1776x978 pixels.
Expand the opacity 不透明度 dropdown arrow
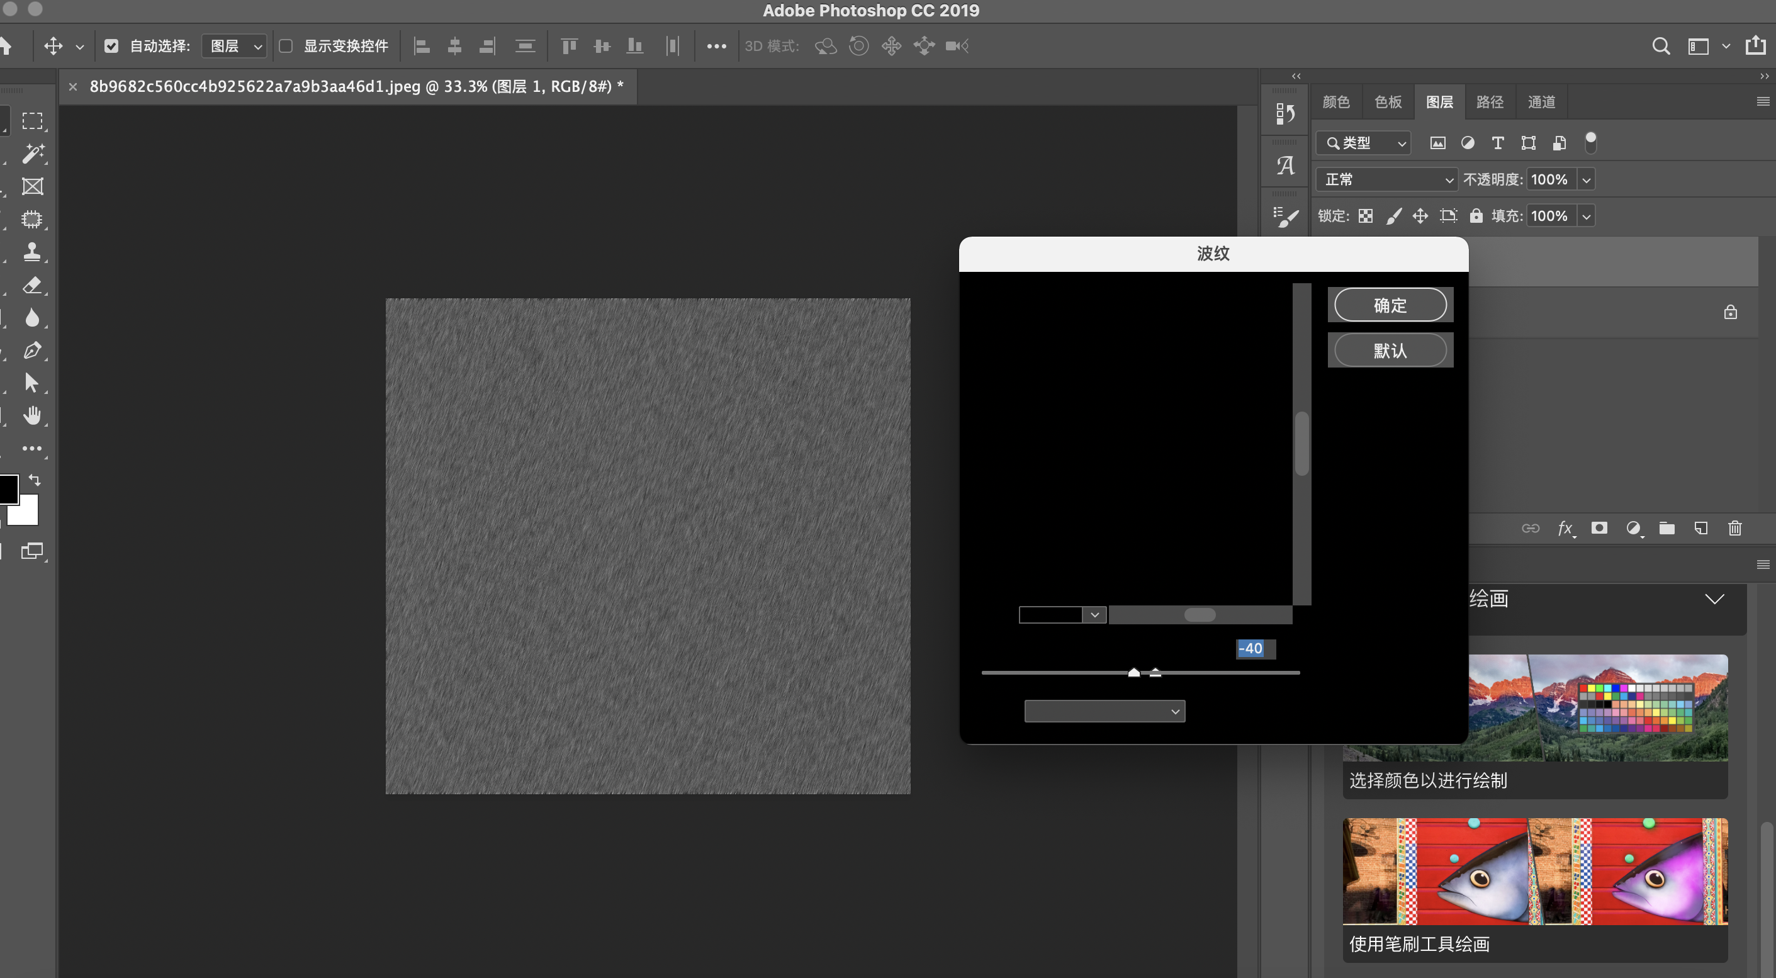(x=1587, y=180)
